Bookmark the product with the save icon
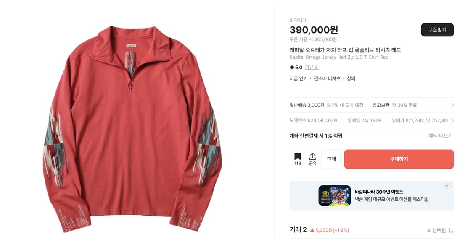Screen dimensions: 473x239 coord(297,156)
